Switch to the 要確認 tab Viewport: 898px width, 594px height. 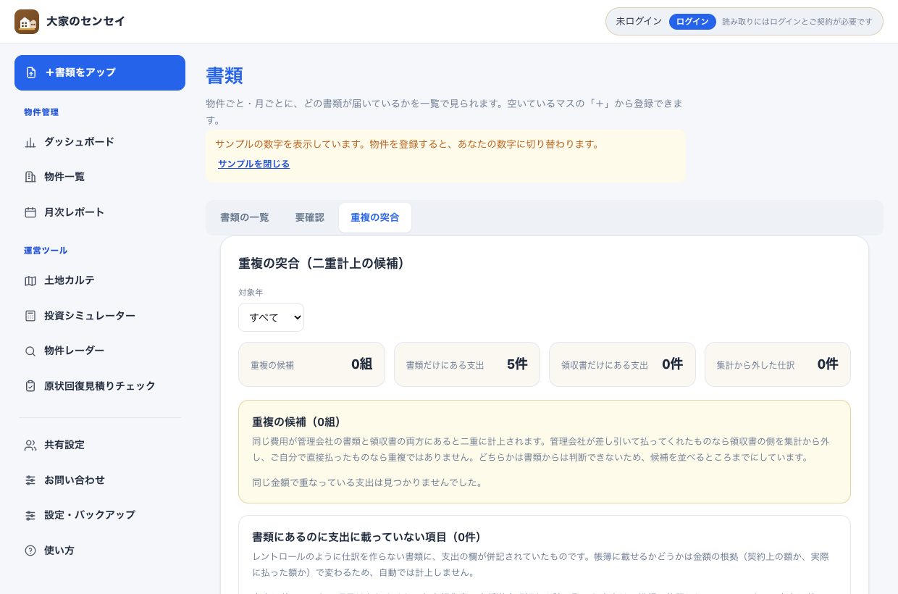click(x=310, y=217)
